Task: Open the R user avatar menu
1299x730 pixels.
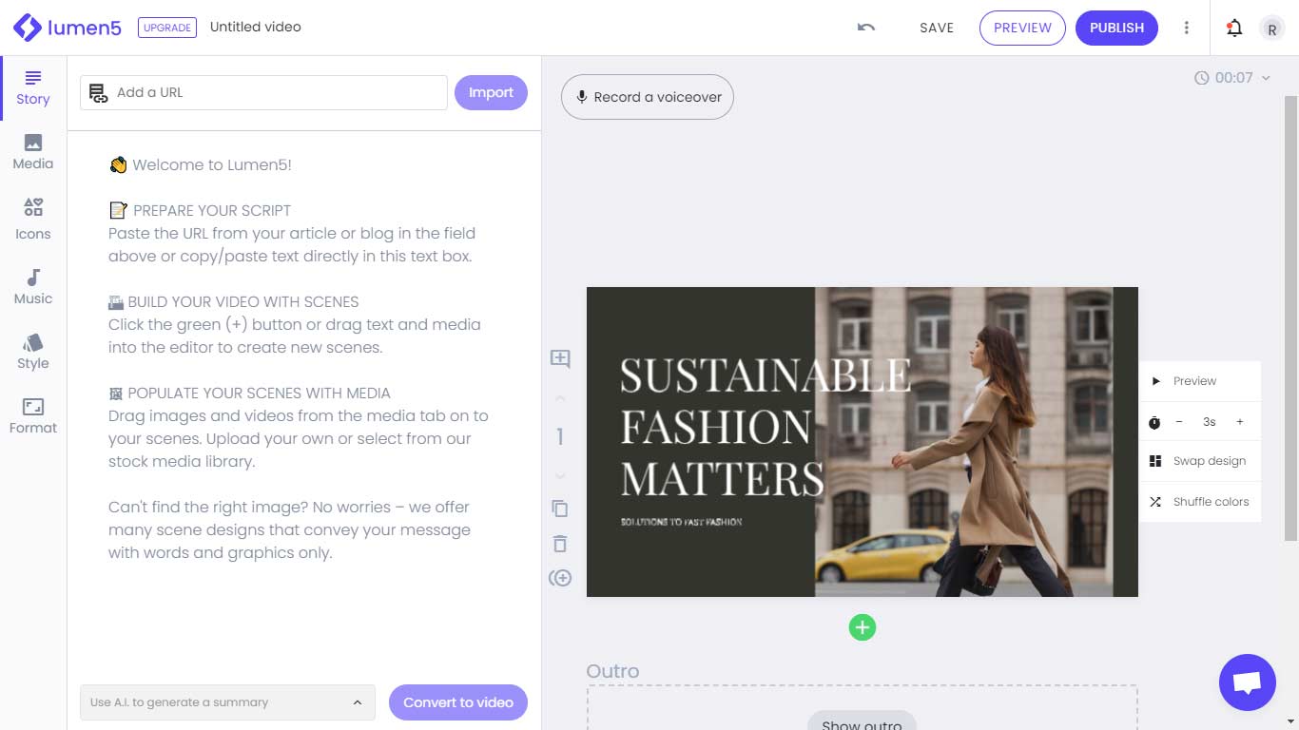Action: point(1272,29)
